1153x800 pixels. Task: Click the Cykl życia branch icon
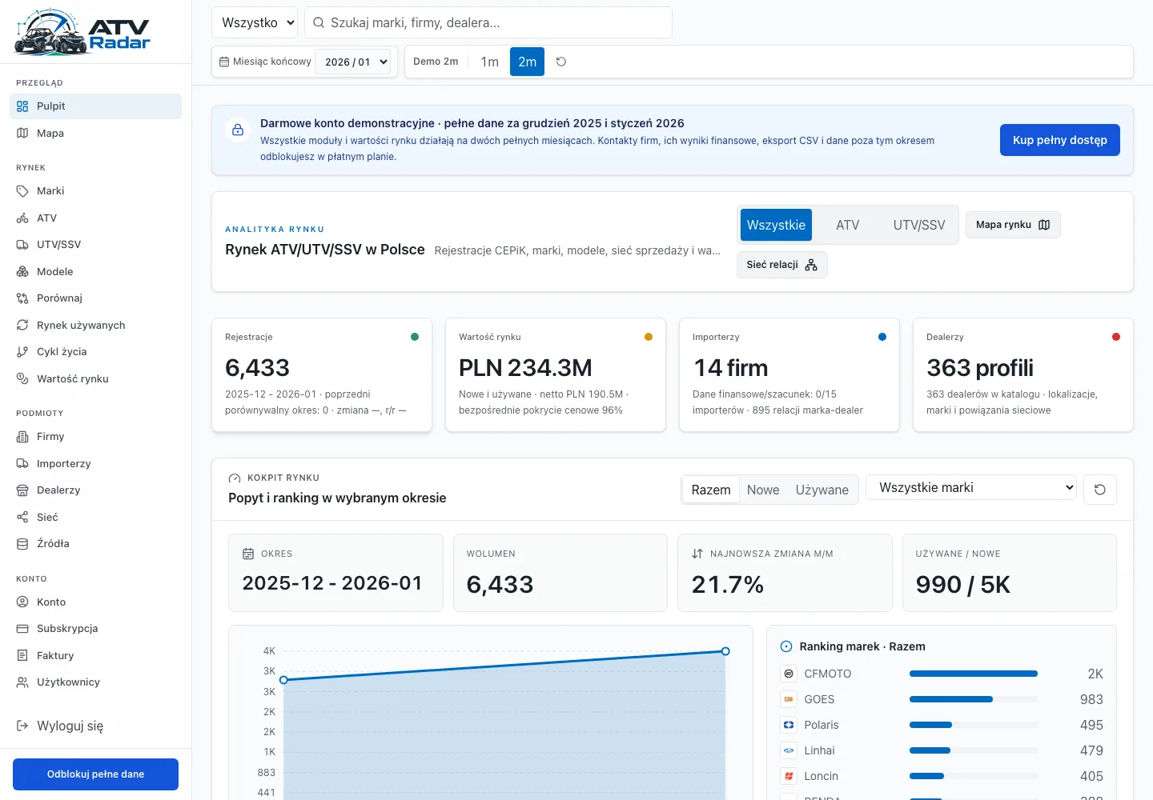click(x=22, y=352)
